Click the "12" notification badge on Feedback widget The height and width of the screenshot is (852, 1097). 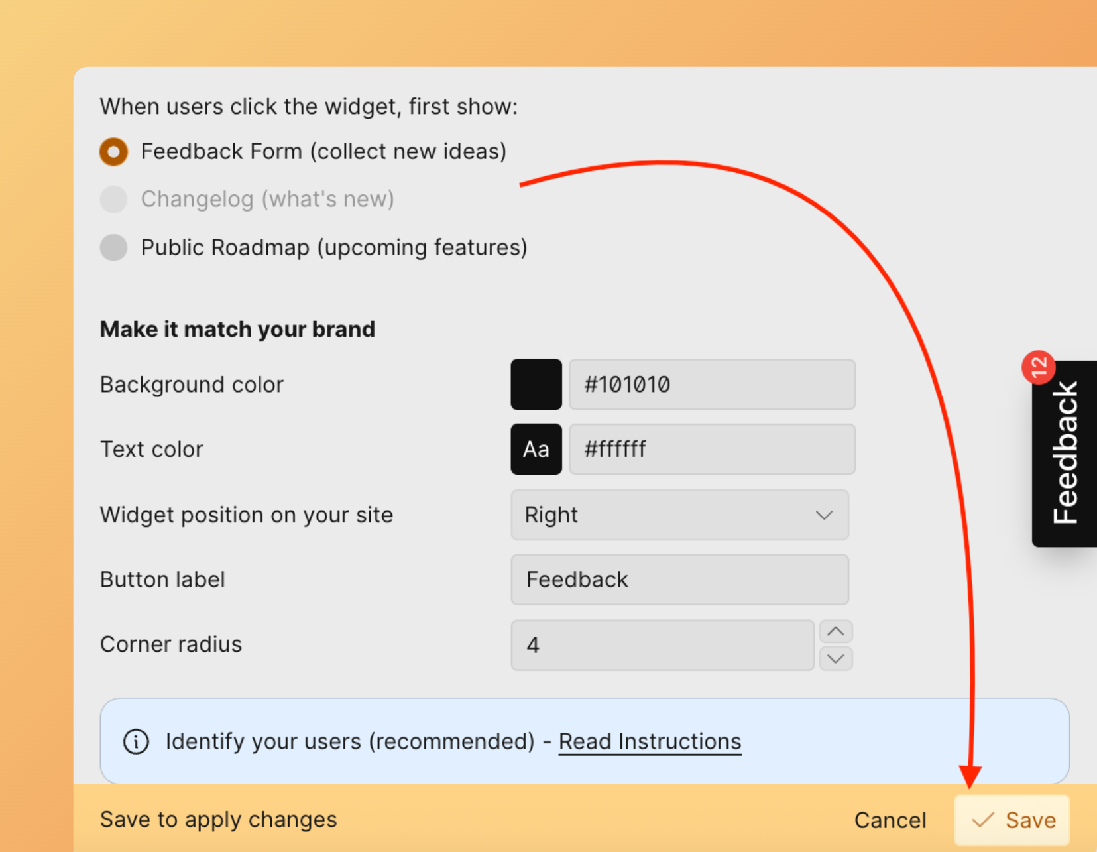(1040, 367)
